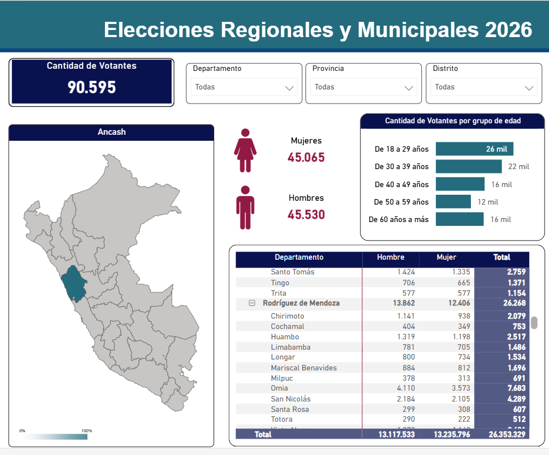Image resolution: width=549 pixels, height=455 pixels.
Task: Click the male Hombres figure icon
Action: 245,207
